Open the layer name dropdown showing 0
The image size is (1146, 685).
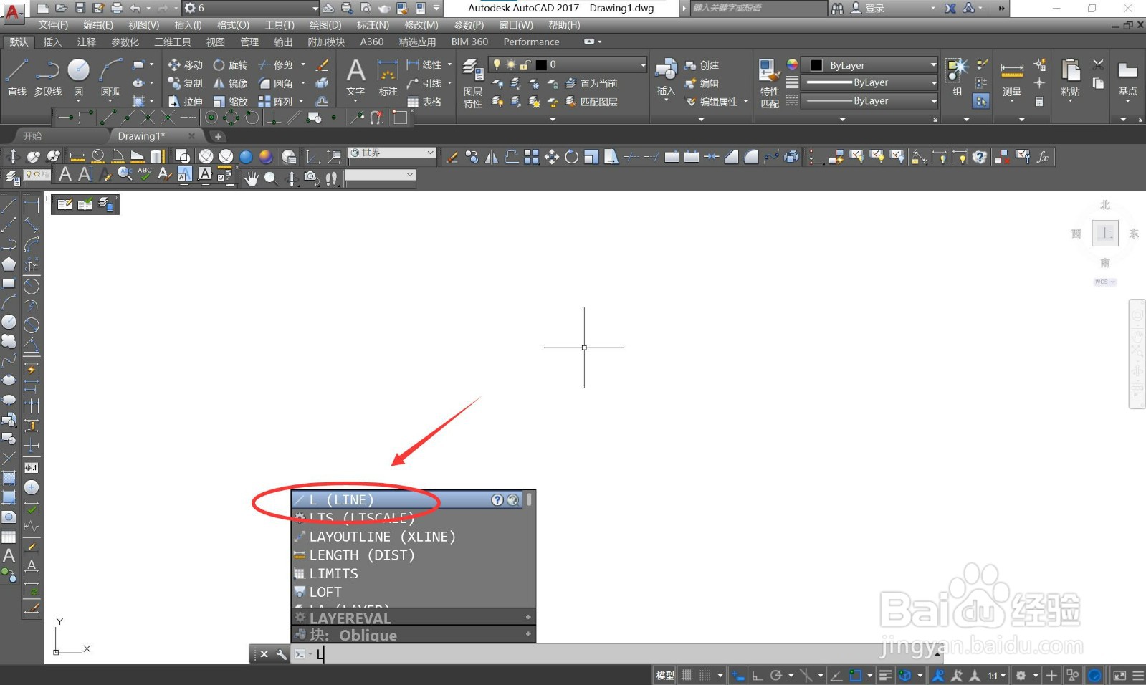click(x=568, y=64)
